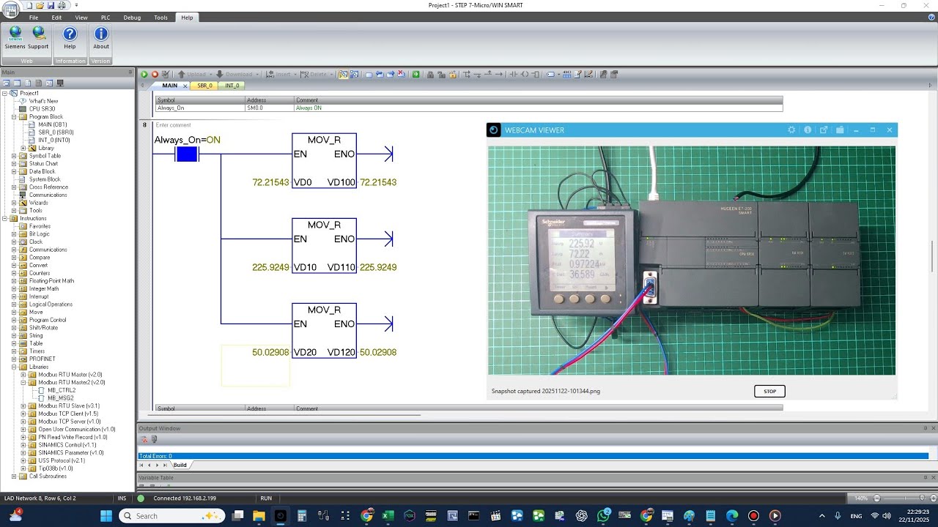Click the Insert contact ladder icon
This screenshot has width=938, height=527.
[x=513, y=74]
